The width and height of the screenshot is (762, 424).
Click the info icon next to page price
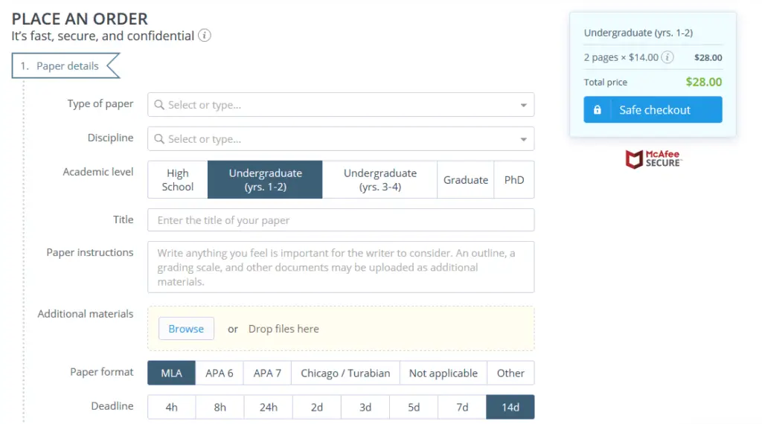pos(667,57)
